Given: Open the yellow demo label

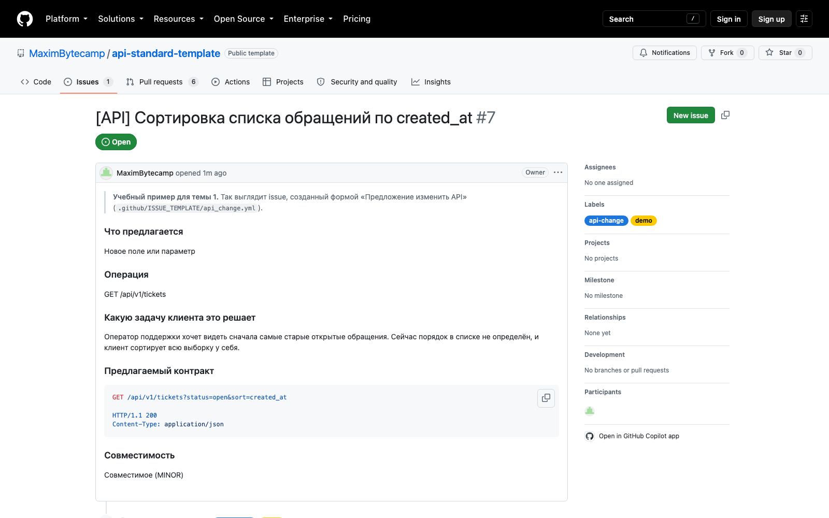Looking at the screenshot, I should (x=644, y=221).
